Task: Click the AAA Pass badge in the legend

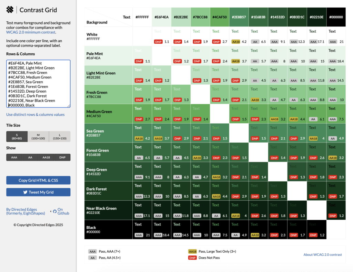Action: point(92,251)
